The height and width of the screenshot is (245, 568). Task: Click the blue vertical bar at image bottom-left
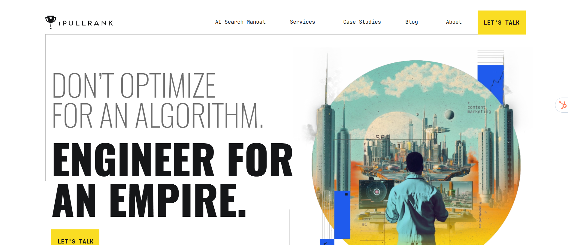(x=342, y=214)
